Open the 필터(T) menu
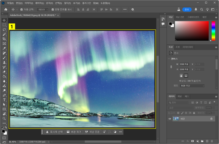219x144 pixels. click(67, 3)
